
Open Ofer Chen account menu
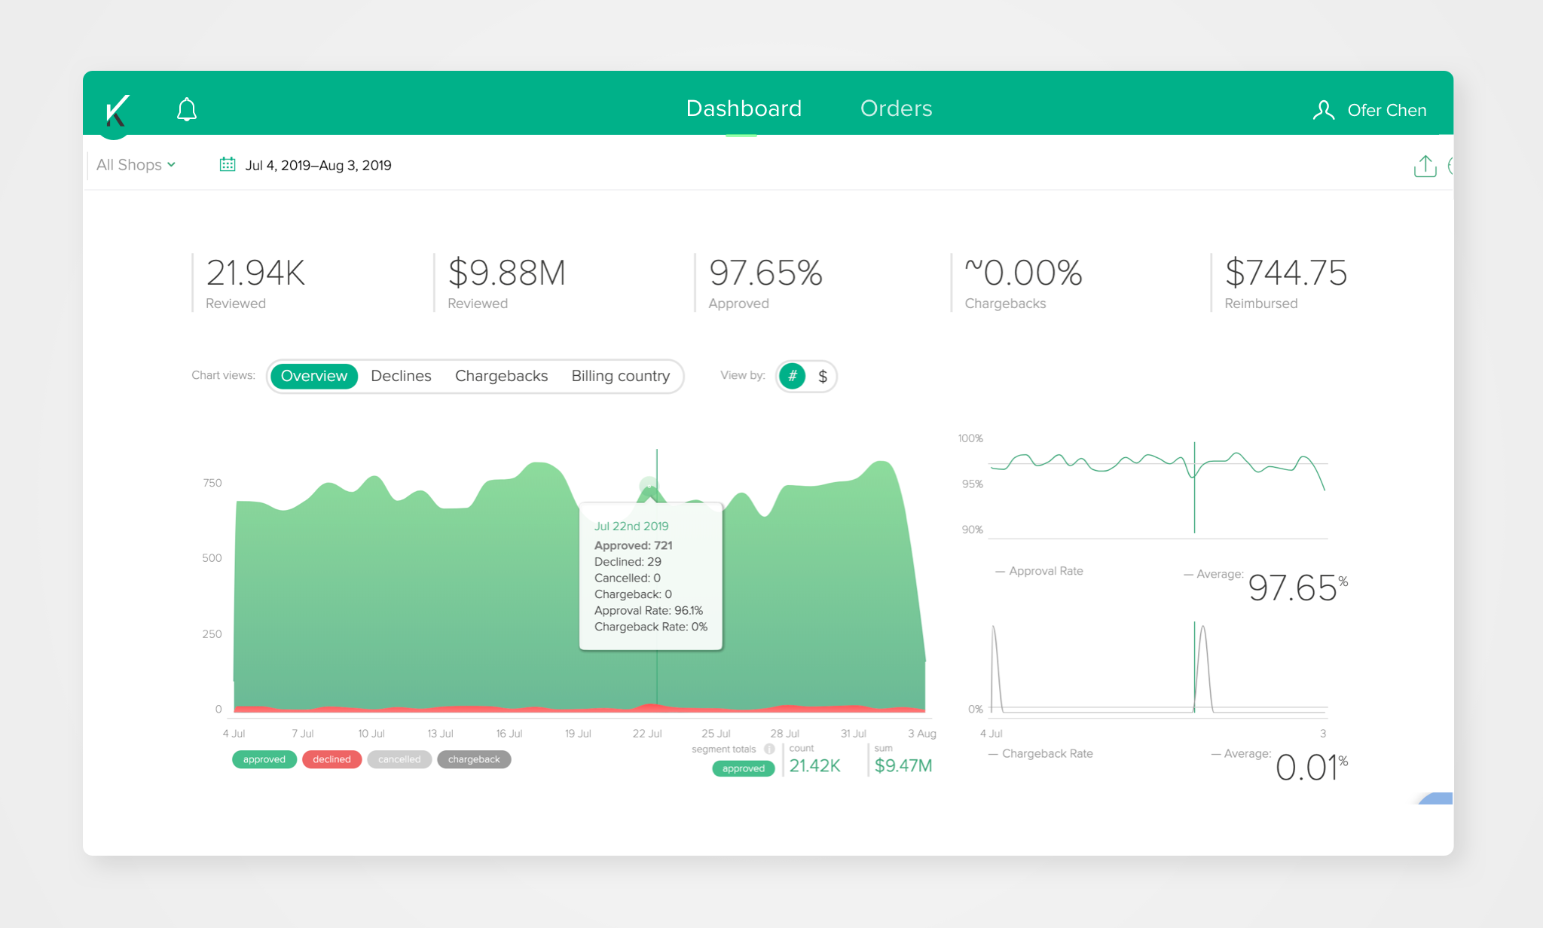[1386, 110]
